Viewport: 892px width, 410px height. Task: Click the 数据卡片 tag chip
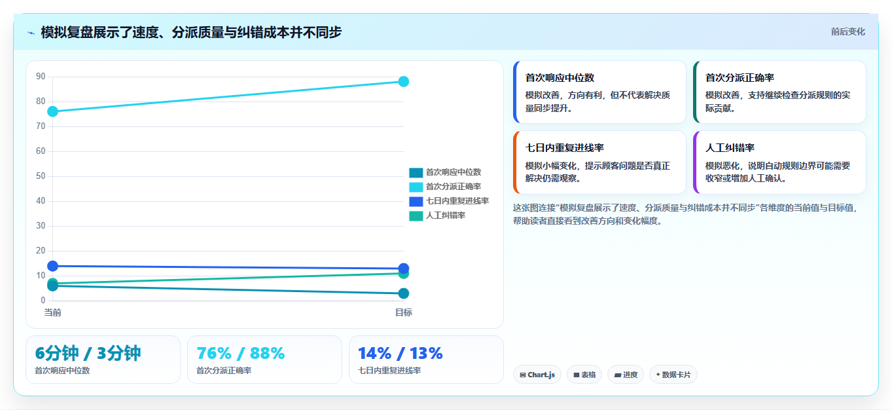[x=673, y=375]
